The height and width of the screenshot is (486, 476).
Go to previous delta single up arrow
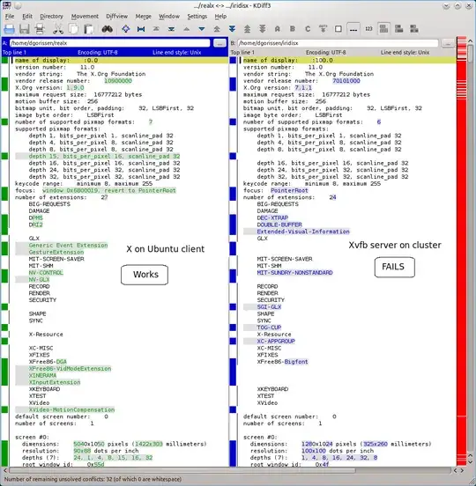tap(187, 29)
